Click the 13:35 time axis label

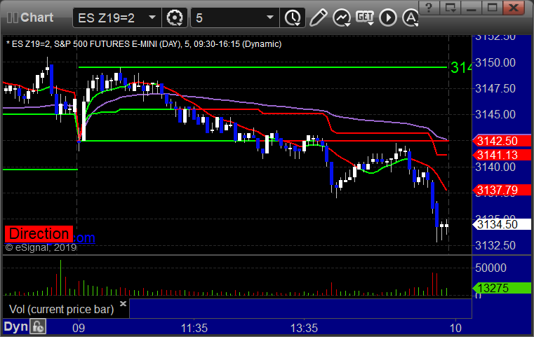[304, 328]
